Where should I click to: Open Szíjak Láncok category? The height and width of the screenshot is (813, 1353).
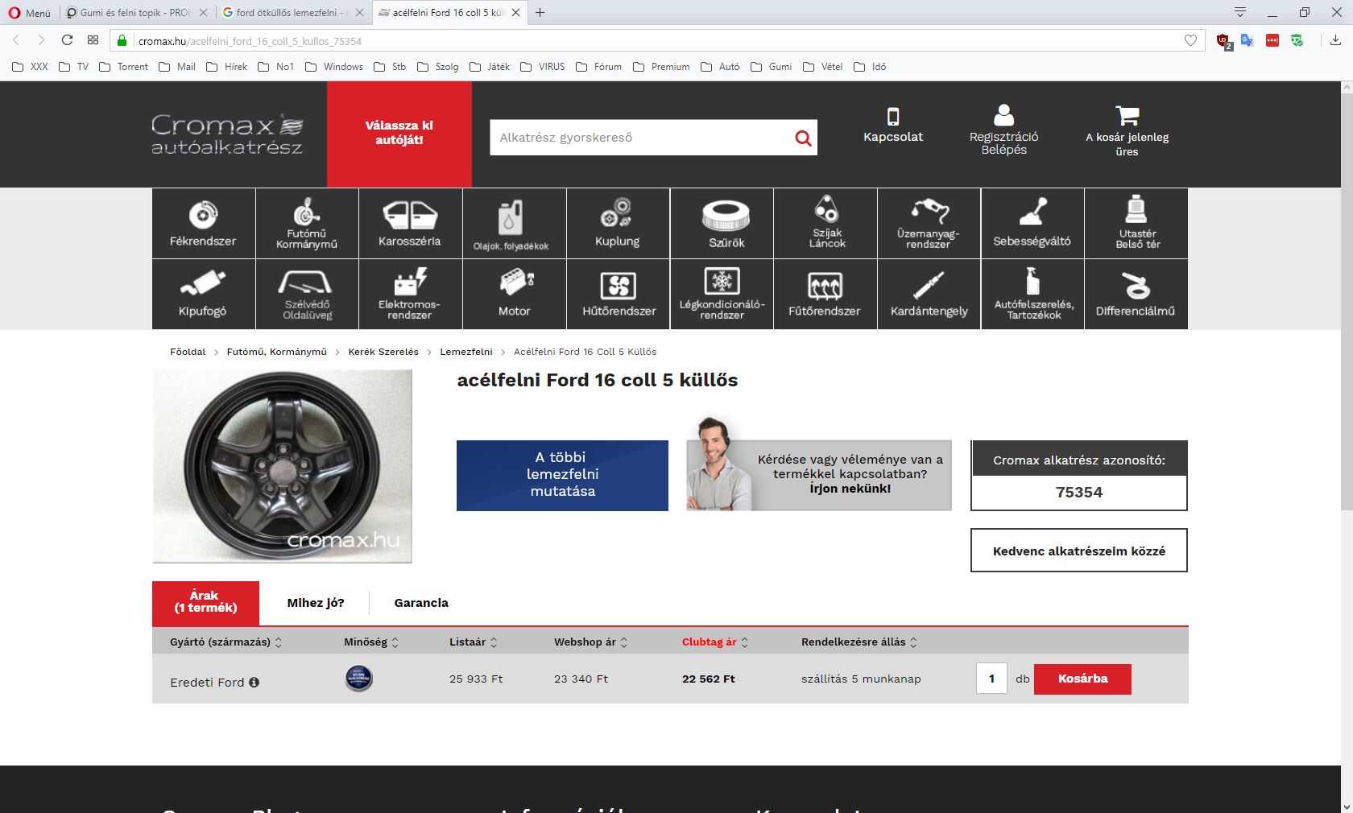coord(825,224)
